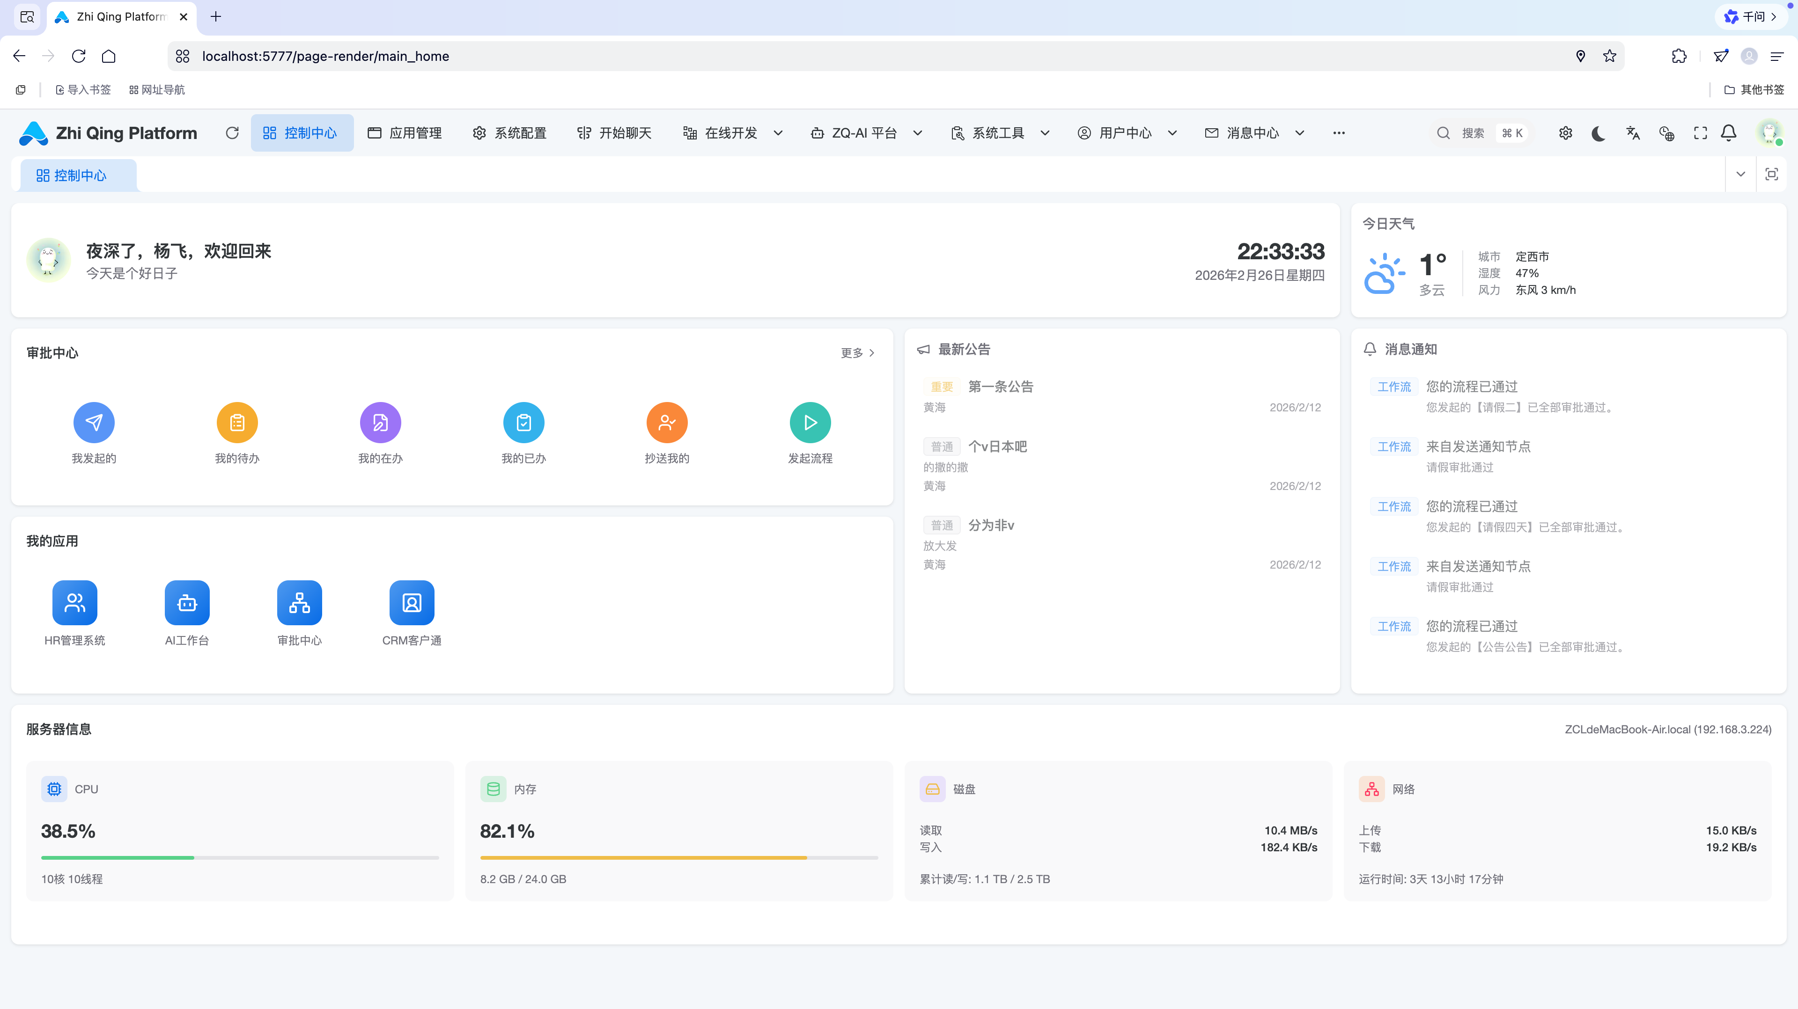Open the AI工作台 app
The image size is (1798, 1009).
[186, 602]
